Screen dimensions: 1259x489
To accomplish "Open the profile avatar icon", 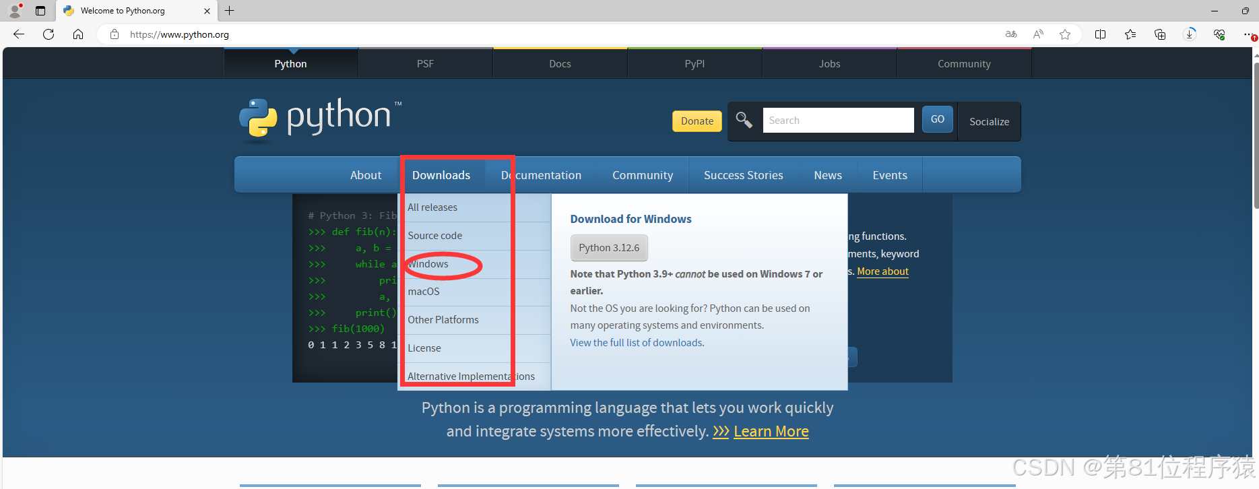I will (x=15, y=11).
